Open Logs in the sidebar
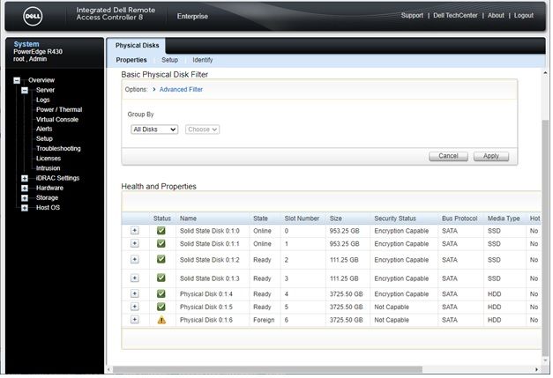Viewport: 553px width, 378px height. pyautogui.click(x=42, y=100)
